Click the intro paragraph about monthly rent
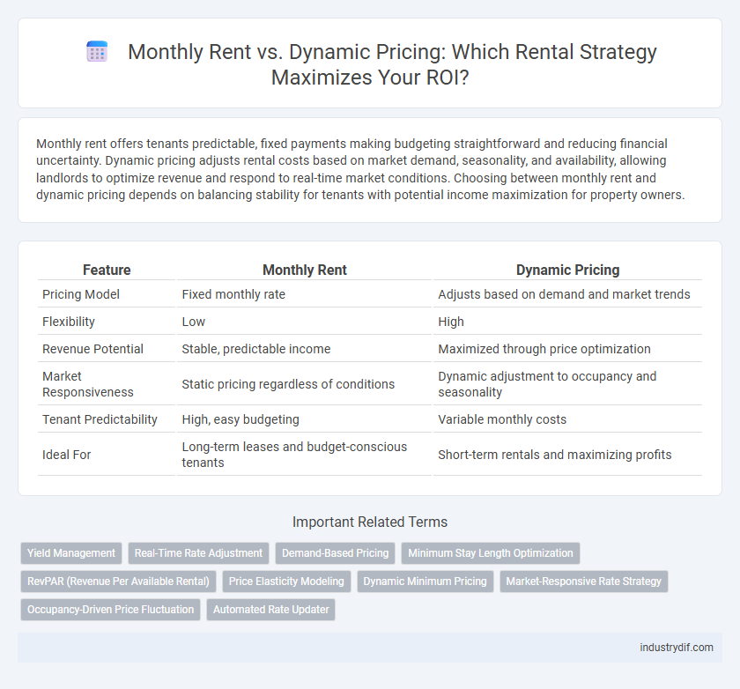The width and height of the screenshot is (740, 689). [360, 169]
